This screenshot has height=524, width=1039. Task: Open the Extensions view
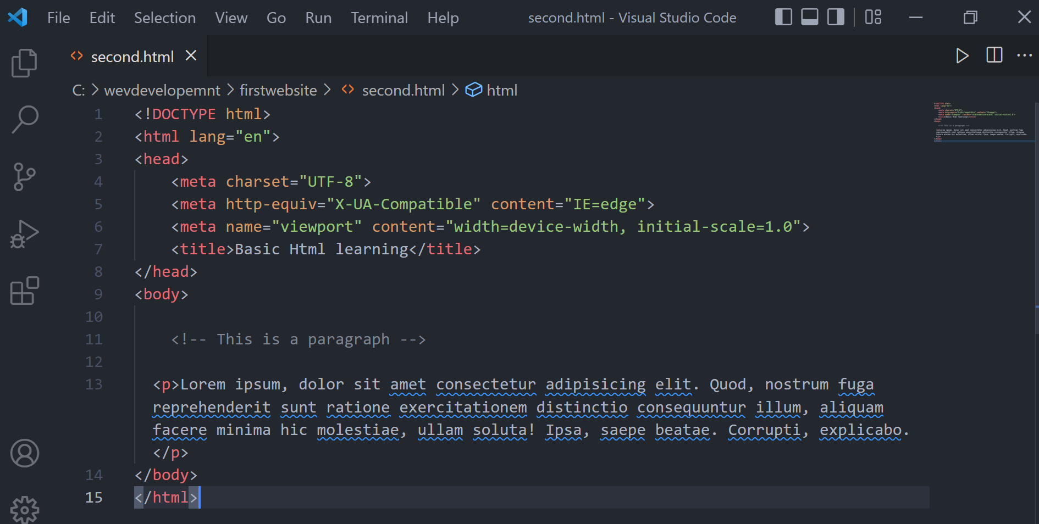pos(24,291)
